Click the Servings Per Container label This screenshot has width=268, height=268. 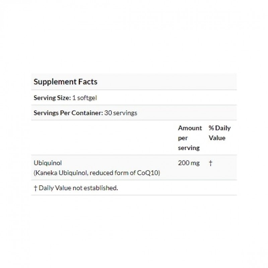point(68,113)
